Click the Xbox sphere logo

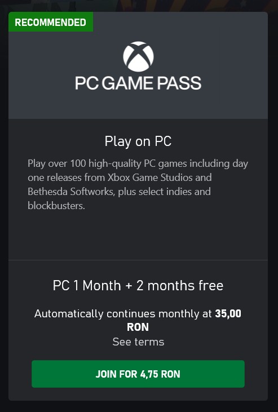(x=138, y=56)
